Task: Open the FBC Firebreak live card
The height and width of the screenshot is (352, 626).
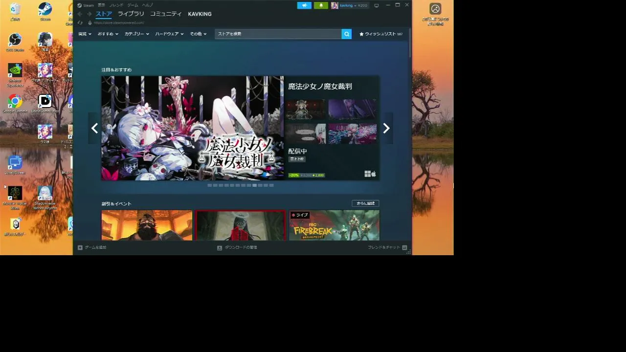Action: tap(334, 225)
